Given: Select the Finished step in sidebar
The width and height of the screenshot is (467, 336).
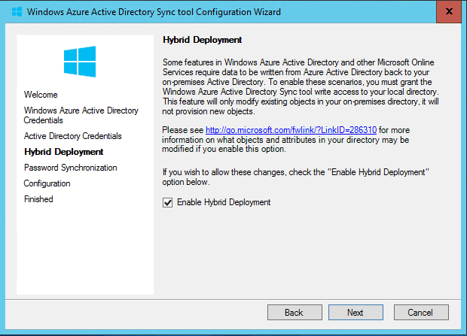Looking at the screenshot, I should pos(38,199).
